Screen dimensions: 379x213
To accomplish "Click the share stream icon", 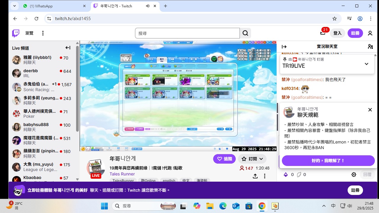I will 255,176.
